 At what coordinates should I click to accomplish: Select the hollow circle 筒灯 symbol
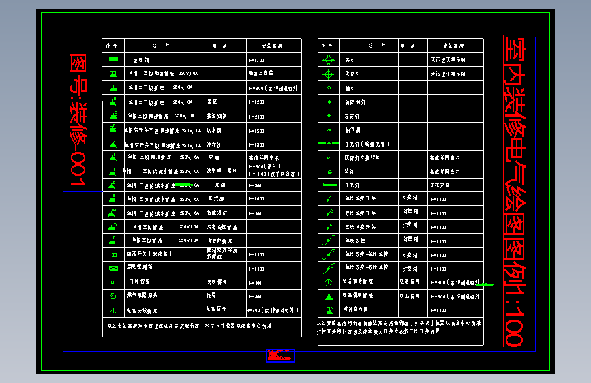[x=329, y=87]
